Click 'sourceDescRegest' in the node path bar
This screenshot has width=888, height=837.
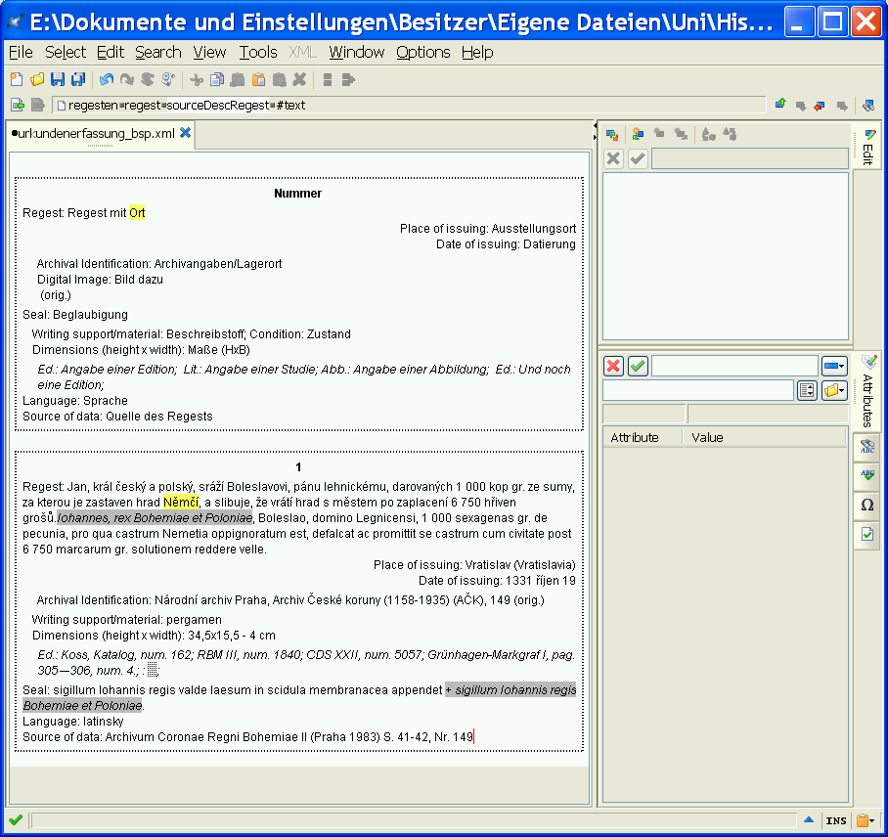[218, 106]
